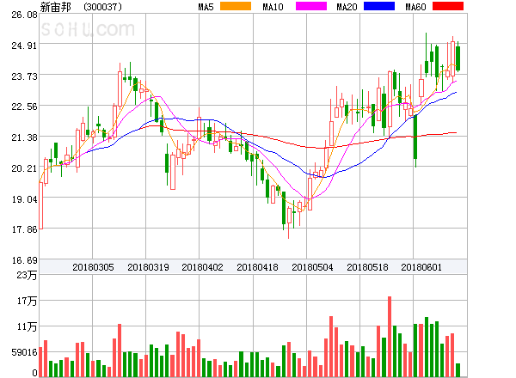Screen dimensions: 516x378
Task: Click the 23万 volume axis label
Action: pyautogui.click(x=27, y=275)
